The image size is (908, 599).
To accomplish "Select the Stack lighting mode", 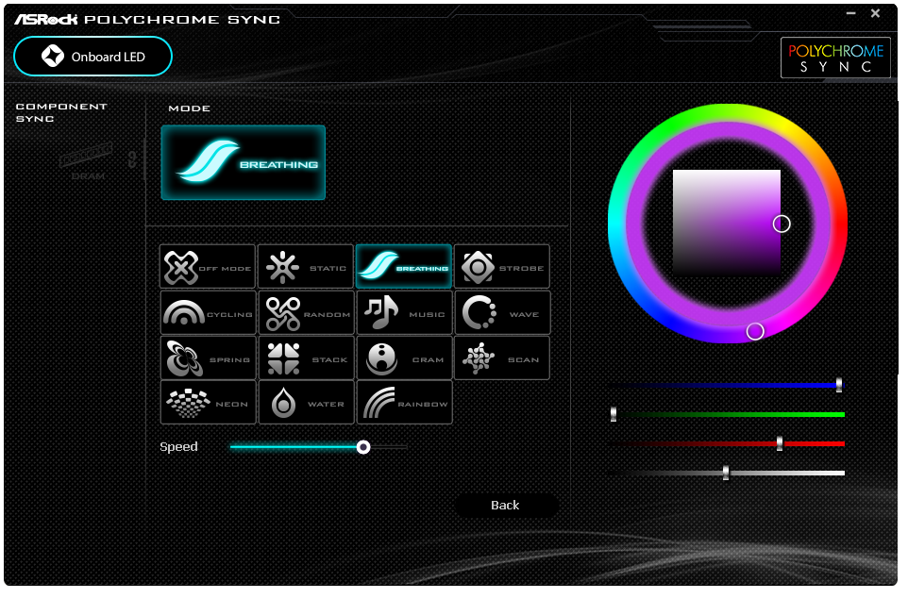I will tap(307, 358).
